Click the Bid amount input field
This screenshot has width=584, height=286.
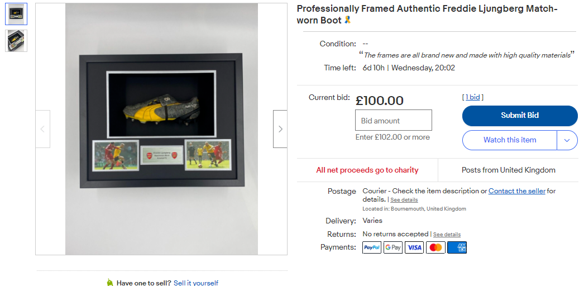pos(393,120)
